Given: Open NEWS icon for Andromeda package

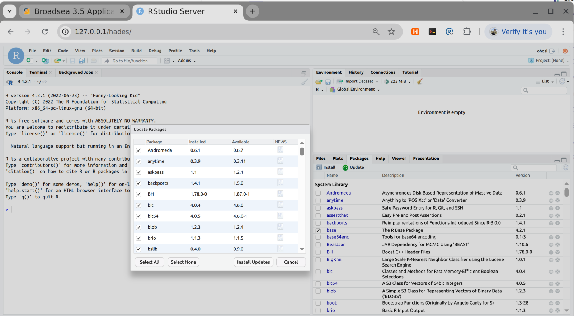Looking at the screenshot, I should pos(280,150).
